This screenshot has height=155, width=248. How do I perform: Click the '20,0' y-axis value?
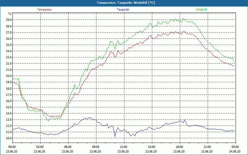coord(9,76)
